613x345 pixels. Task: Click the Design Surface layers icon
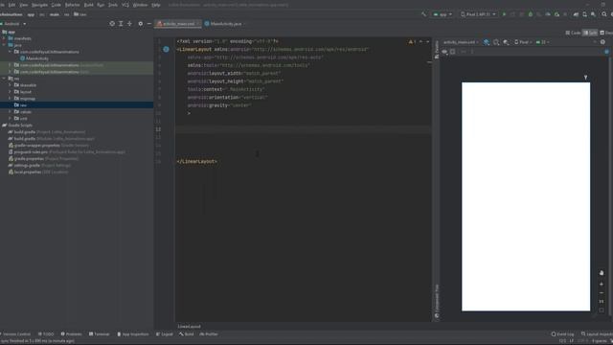pos(486,42)
